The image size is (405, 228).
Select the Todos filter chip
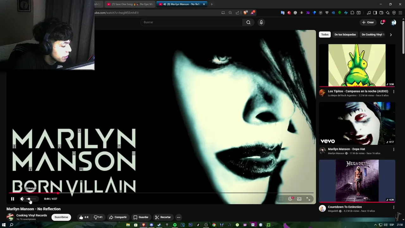tap(325, 35)
